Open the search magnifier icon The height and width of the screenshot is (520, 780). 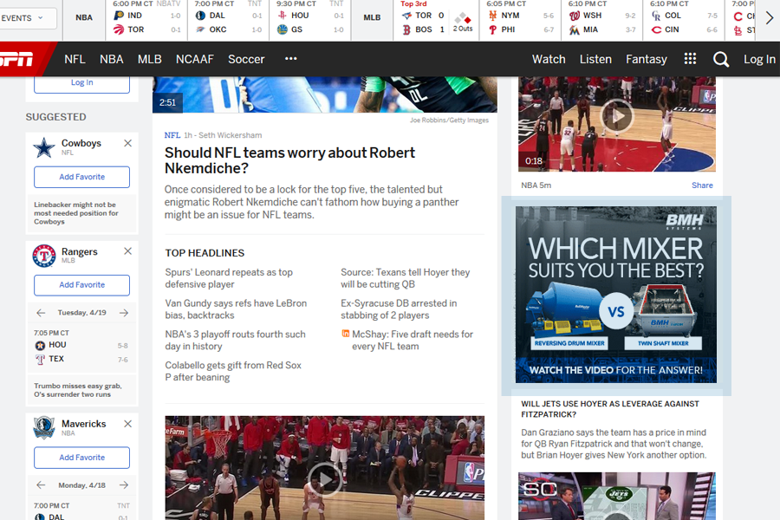point(721,59)
